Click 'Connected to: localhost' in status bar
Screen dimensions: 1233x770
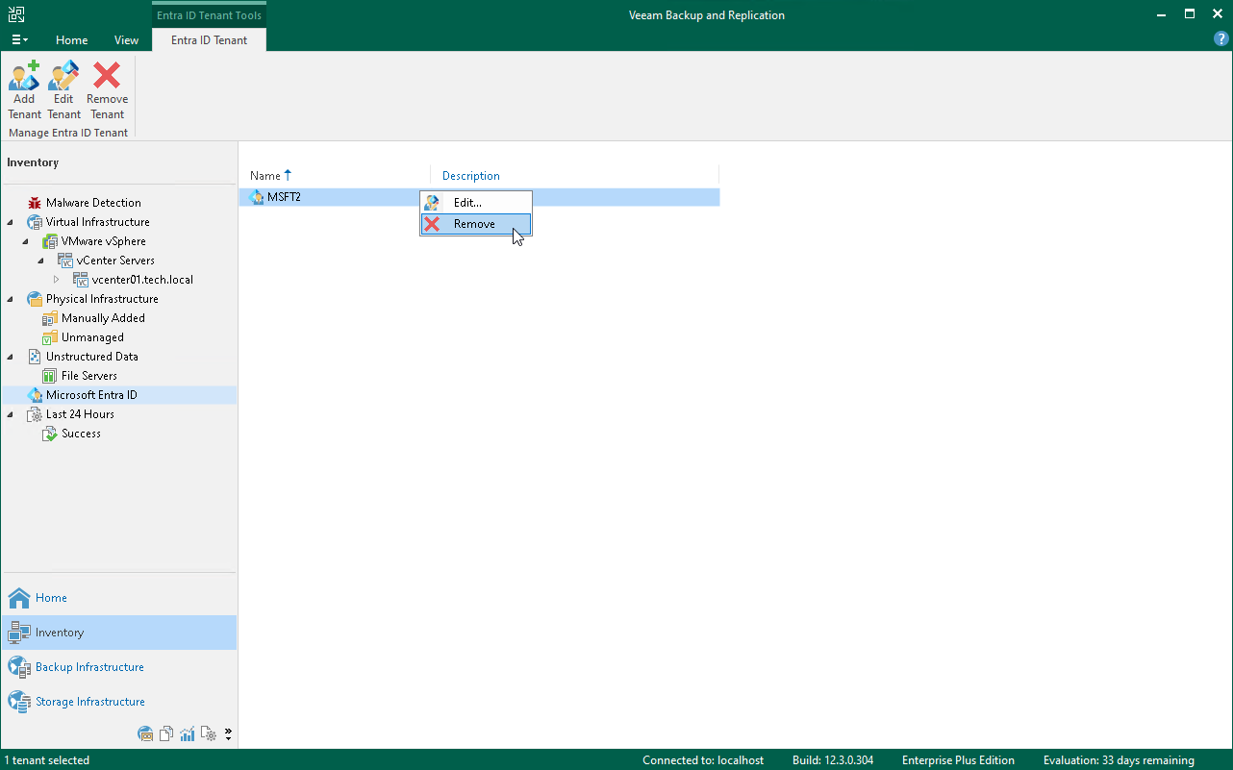[x=703, y=760]
